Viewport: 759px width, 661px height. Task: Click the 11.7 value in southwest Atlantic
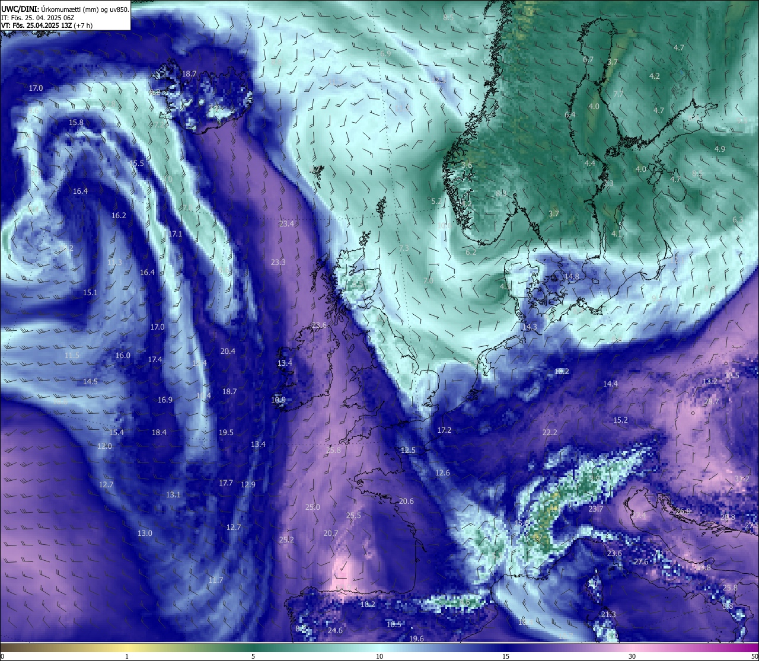(x=216, y=580)
